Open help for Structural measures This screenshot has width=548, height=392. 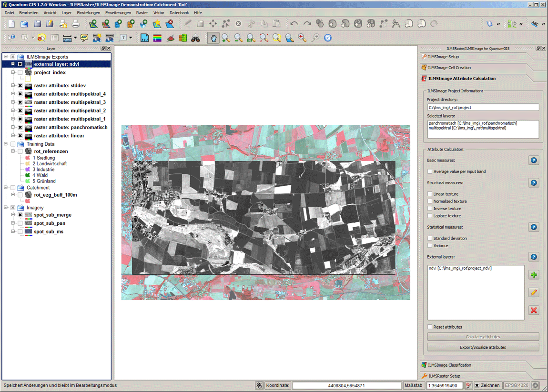[x=534, y=183]
